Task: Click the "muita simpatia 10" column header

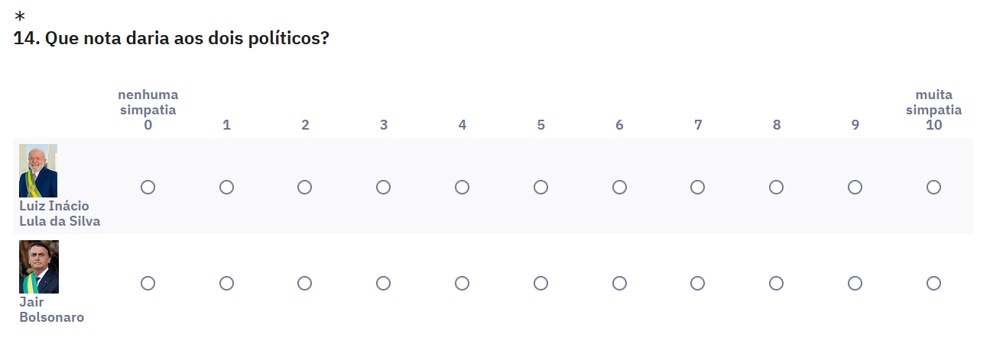Action: click(933, 110)
